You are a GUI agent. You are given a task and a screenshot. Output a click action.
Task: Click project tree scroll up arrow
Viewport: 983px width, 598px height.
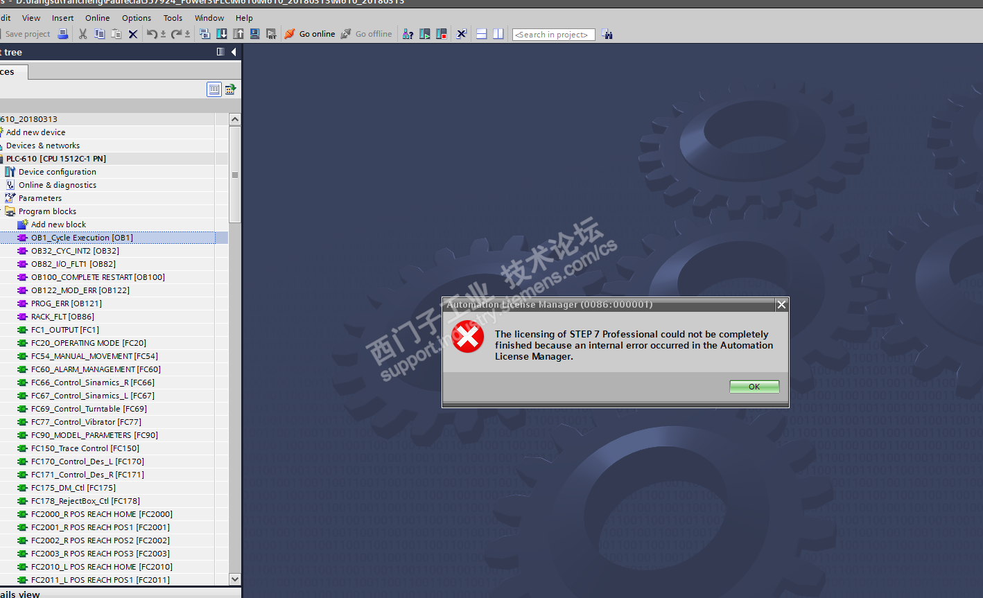[235, 119]
